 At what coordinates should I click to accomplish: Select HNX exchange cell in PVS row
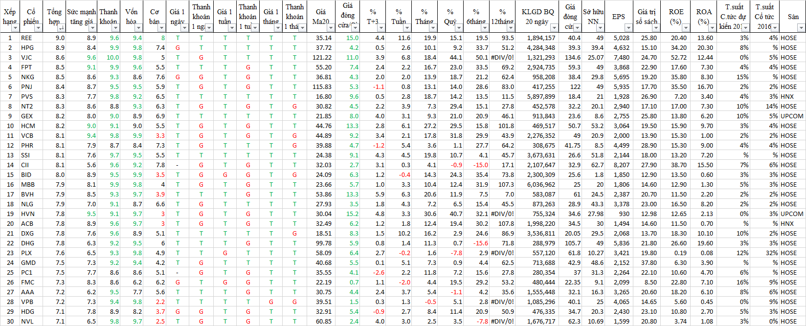[x=792, y=96]
